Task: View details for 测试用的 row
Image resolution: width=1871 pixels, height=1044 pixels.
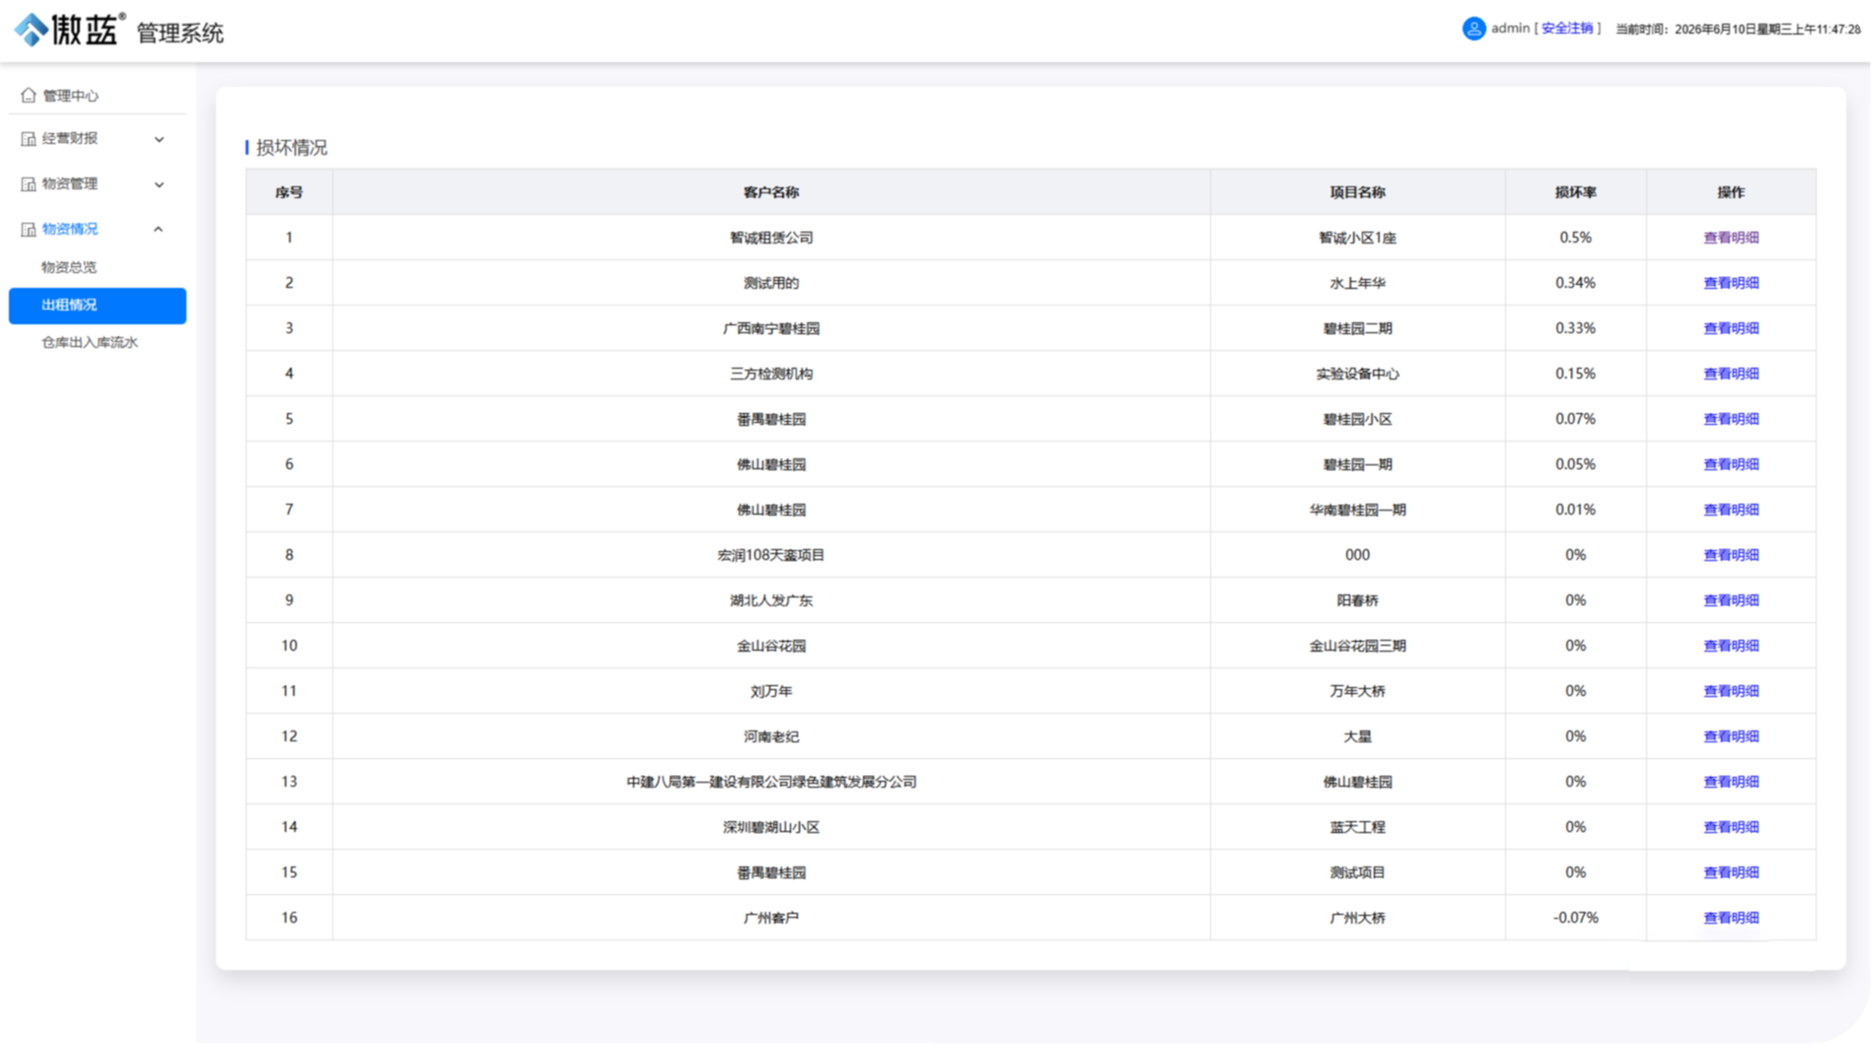Action: pos(1730,283)
